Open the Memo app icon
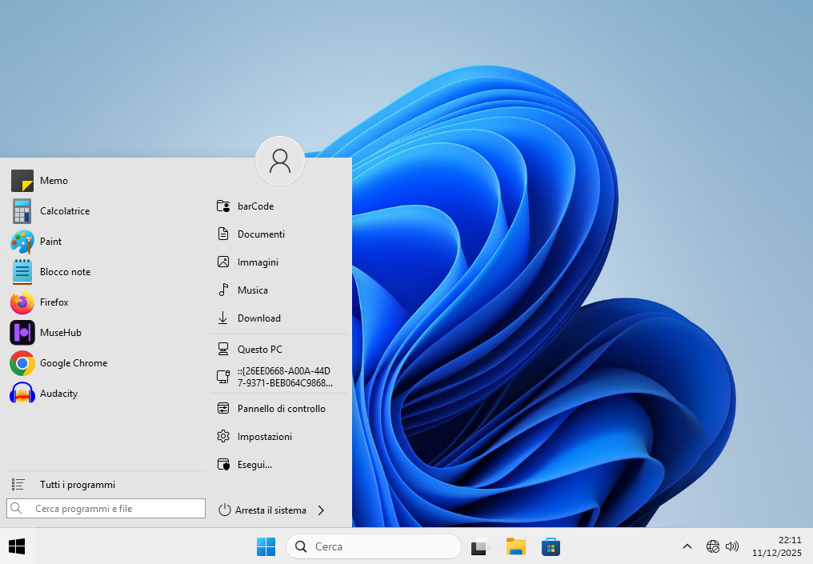The width and height of the screenshot is (813, 564). [22, 181]
